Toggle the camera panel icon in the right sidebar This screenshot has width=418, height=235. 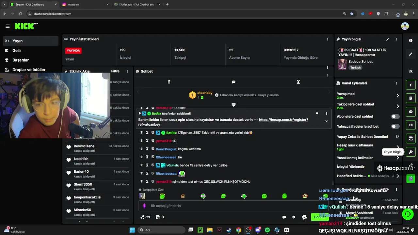(411, 138)
